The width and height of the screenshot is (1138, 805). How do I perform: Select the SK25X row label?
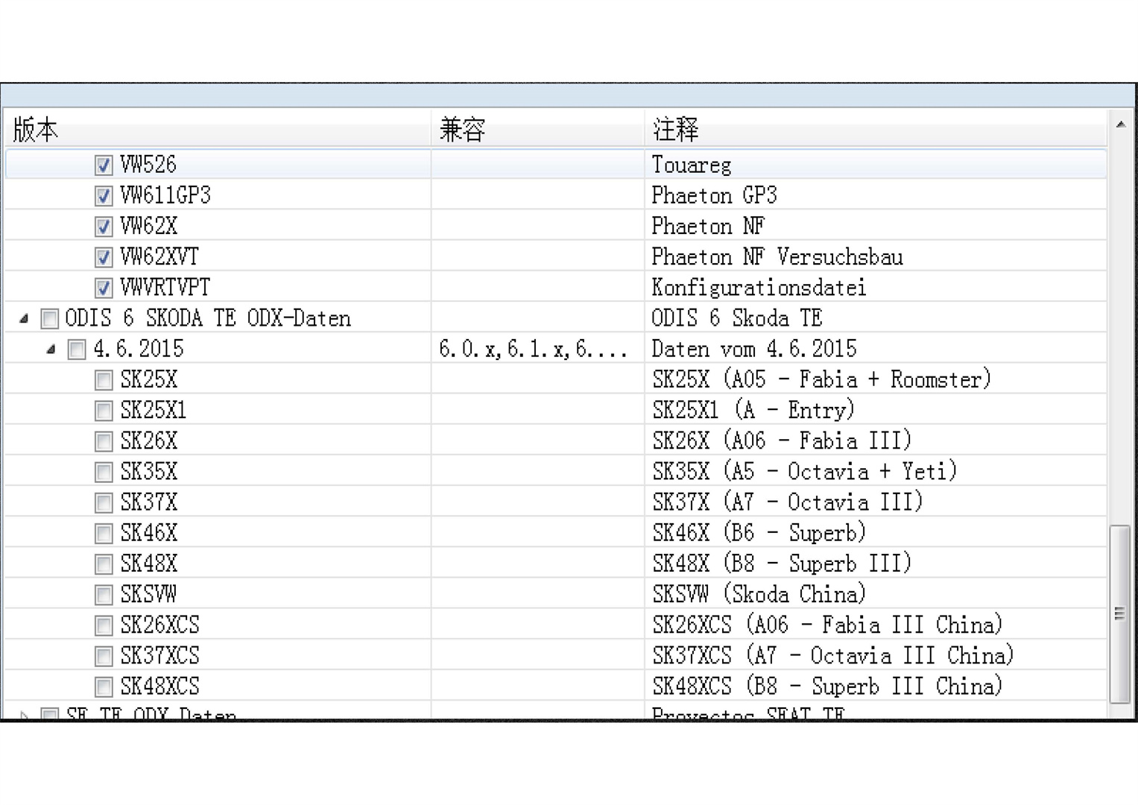tap(149, 380)
